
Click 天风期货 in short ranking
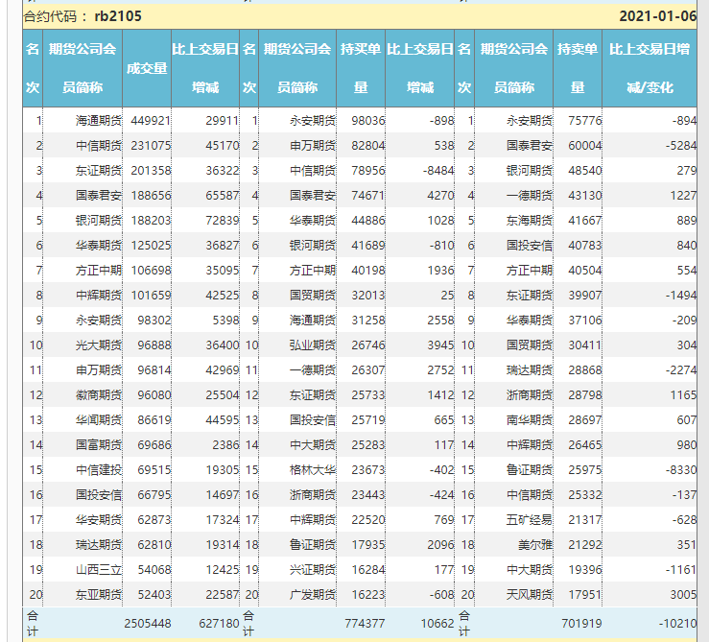coord(529,594)
